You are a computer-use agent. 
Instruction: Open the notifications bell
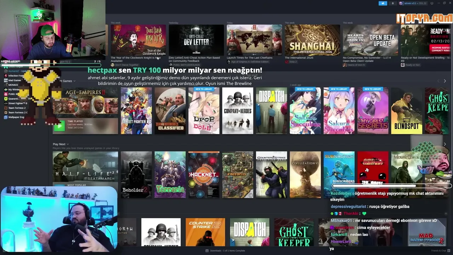click(x=392, y=3)
